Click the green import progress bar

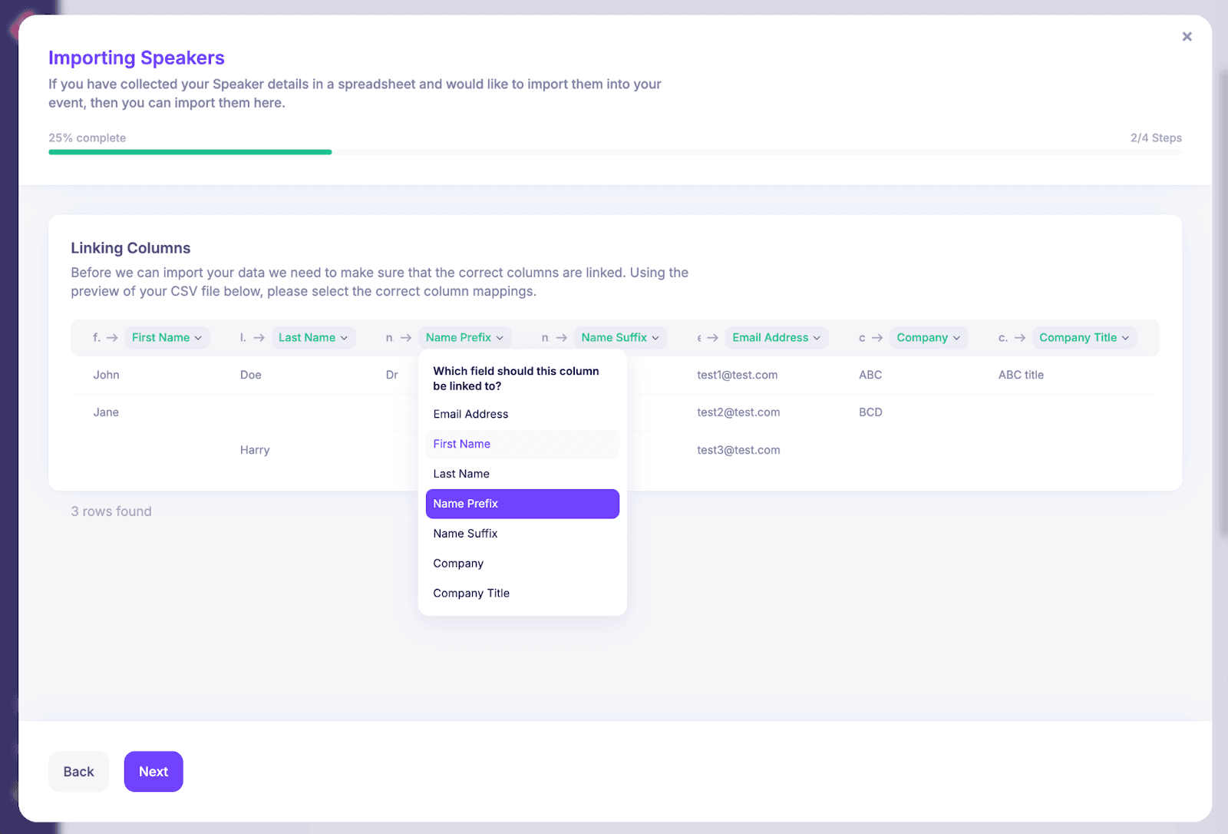tap(190, 152)
